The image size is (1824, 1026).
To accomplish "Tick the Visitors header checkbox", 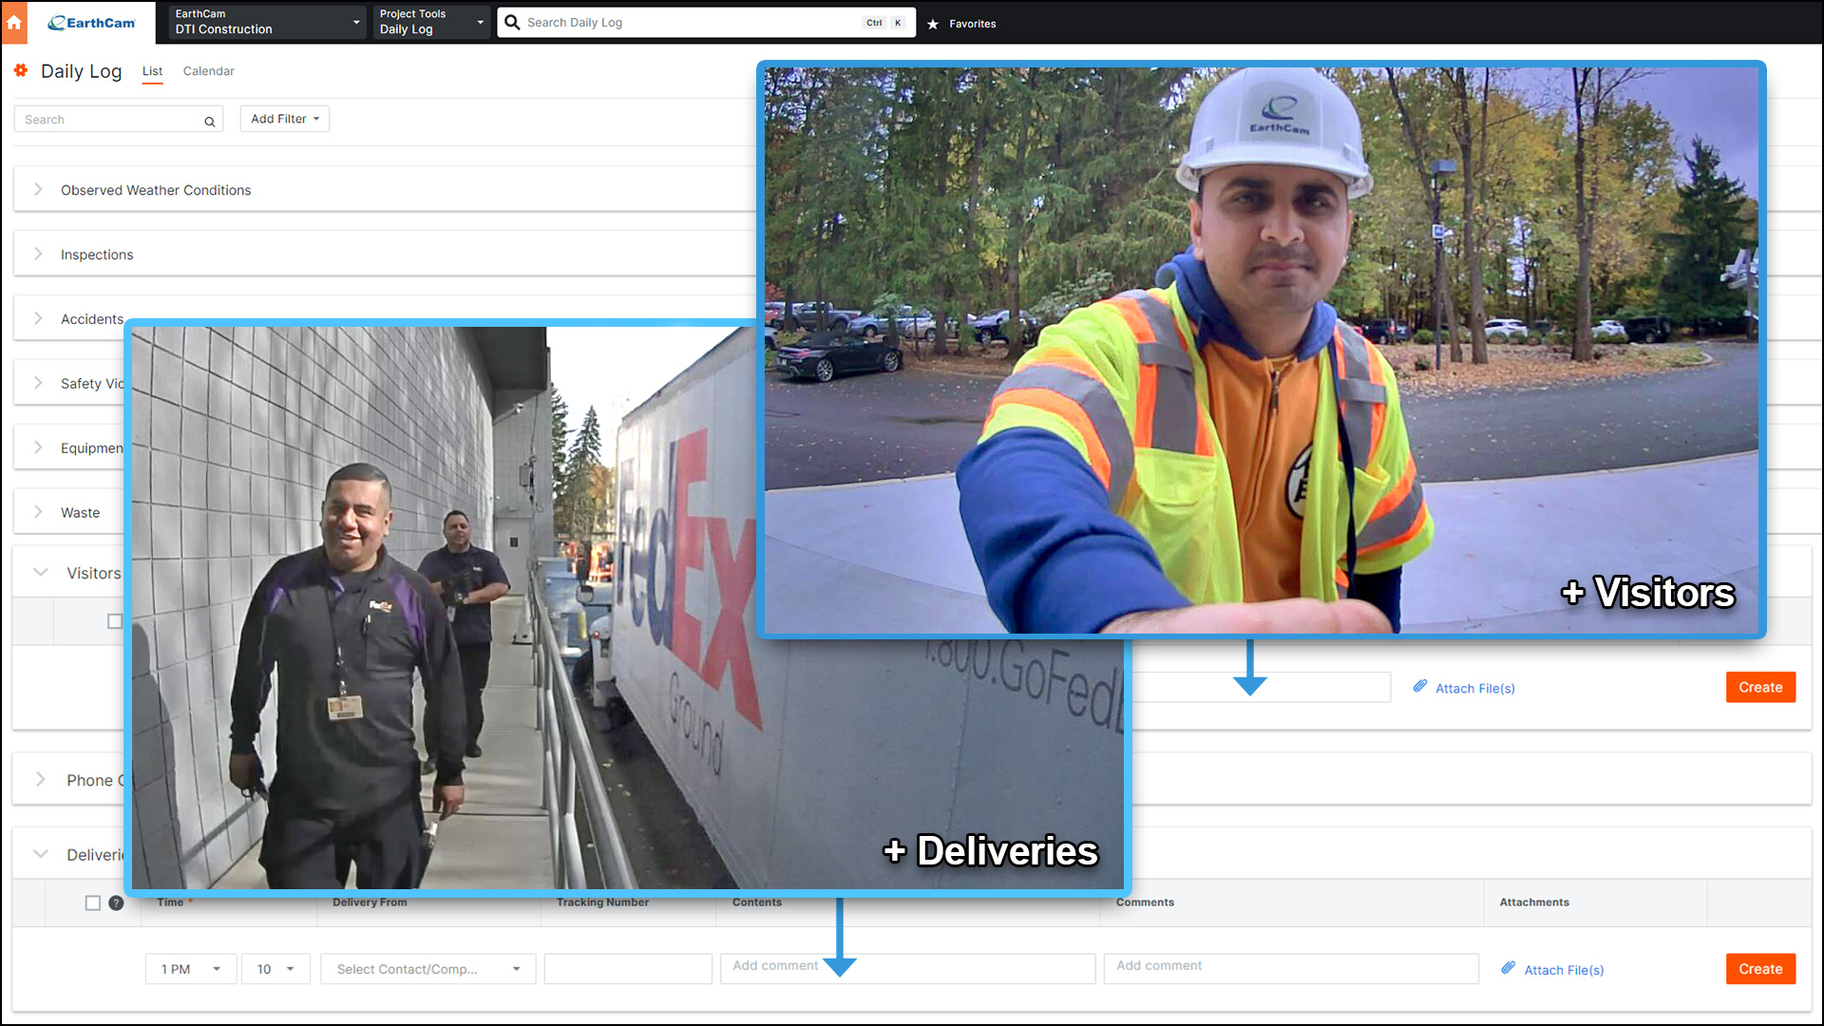I will tap(115, 620).
